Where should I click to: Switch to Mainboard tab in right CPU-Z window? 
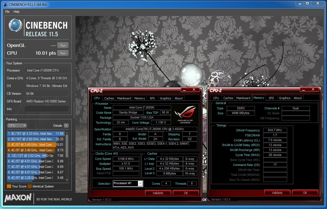[243, 98]
